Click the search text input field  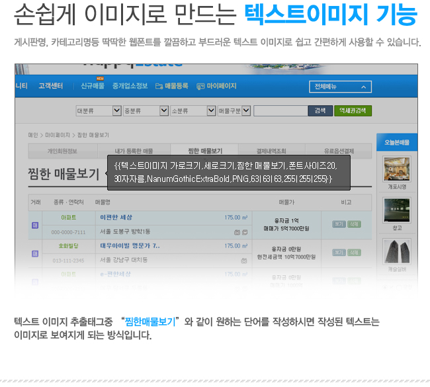[280, 110]
